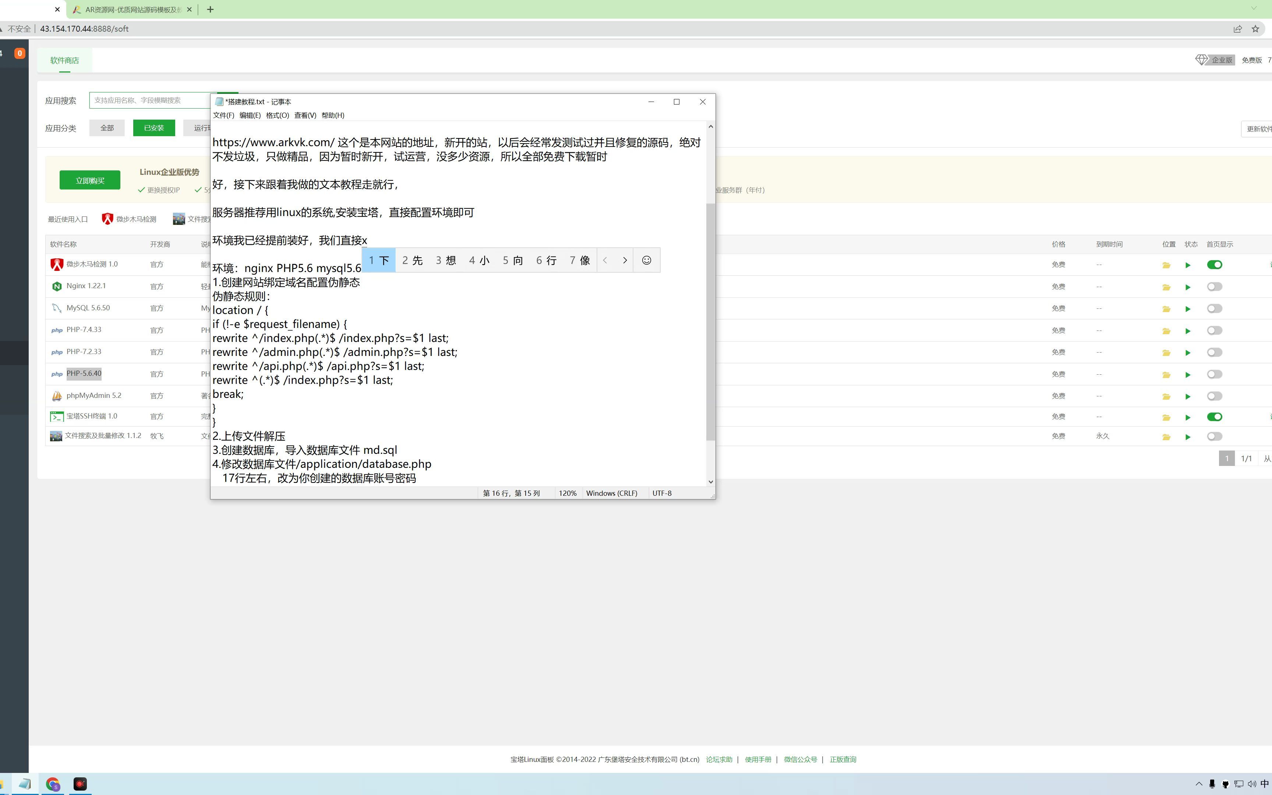Click the Nginx 1.22.1 logo icon
This screenshot has height=795, width=1272.
coord(57,287)
